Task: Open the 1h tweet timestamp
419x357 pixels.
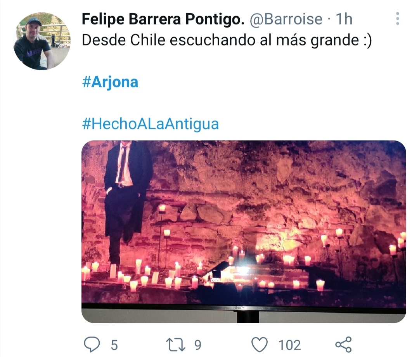Action: coord(344,19)
